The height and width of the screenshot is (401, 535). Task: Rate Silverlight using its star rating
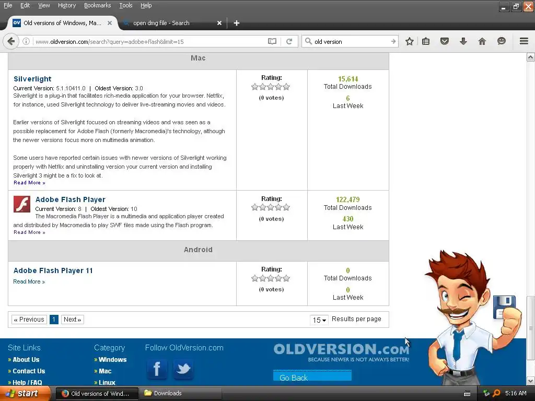coord(271,87)
